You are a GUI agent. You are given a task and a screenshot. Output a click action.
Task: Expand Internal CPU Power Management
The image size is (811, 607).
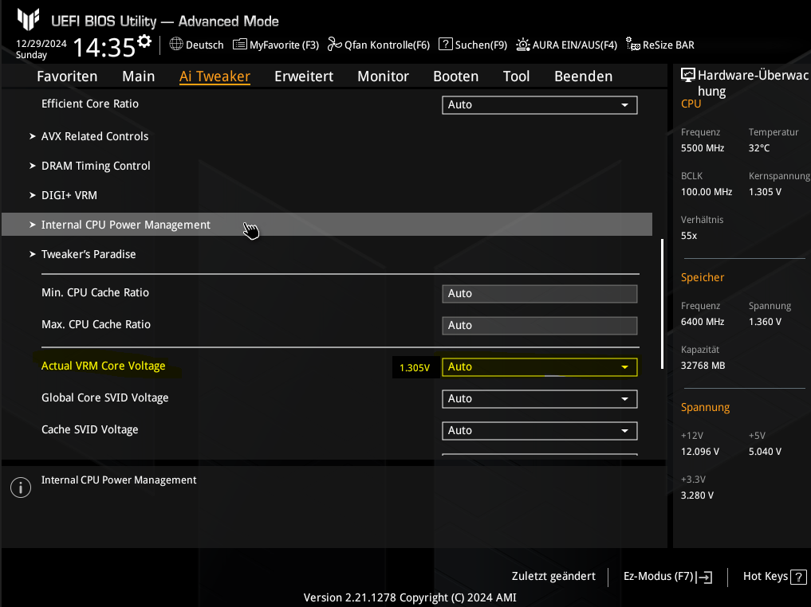coord(327,225)
